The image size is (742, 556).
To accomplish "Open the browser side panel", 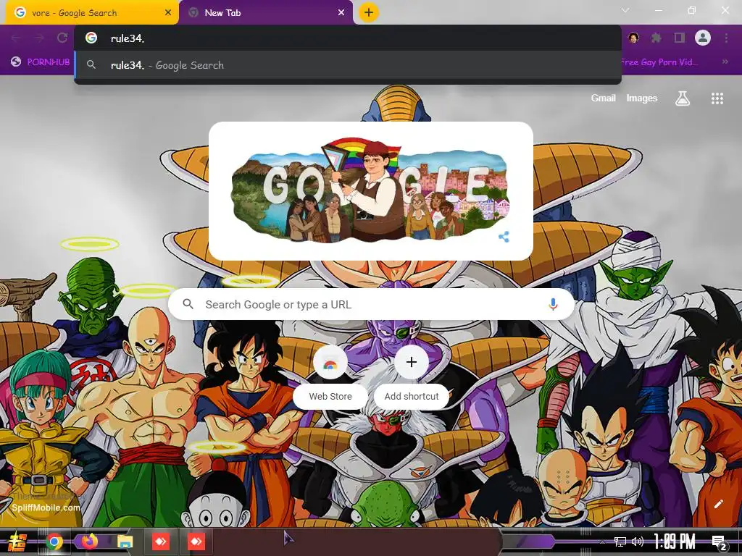I will click(680, 38).
